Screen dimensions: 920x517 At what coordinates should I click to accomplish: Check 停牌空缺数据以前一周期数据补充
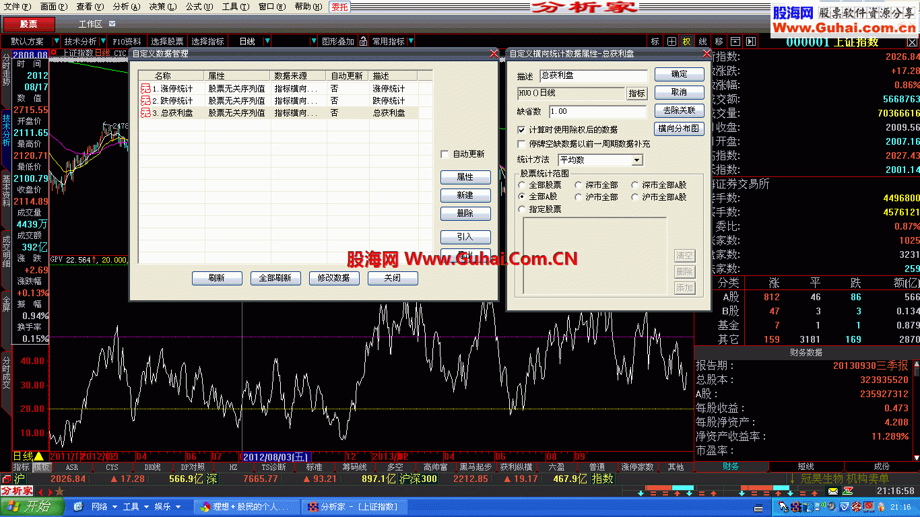tap(521, 144)
